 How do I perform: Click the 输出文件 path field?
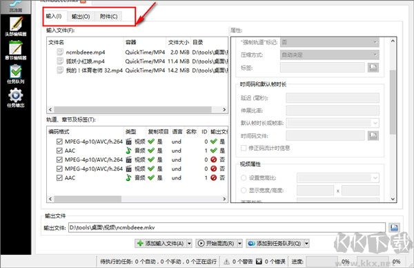227,227
